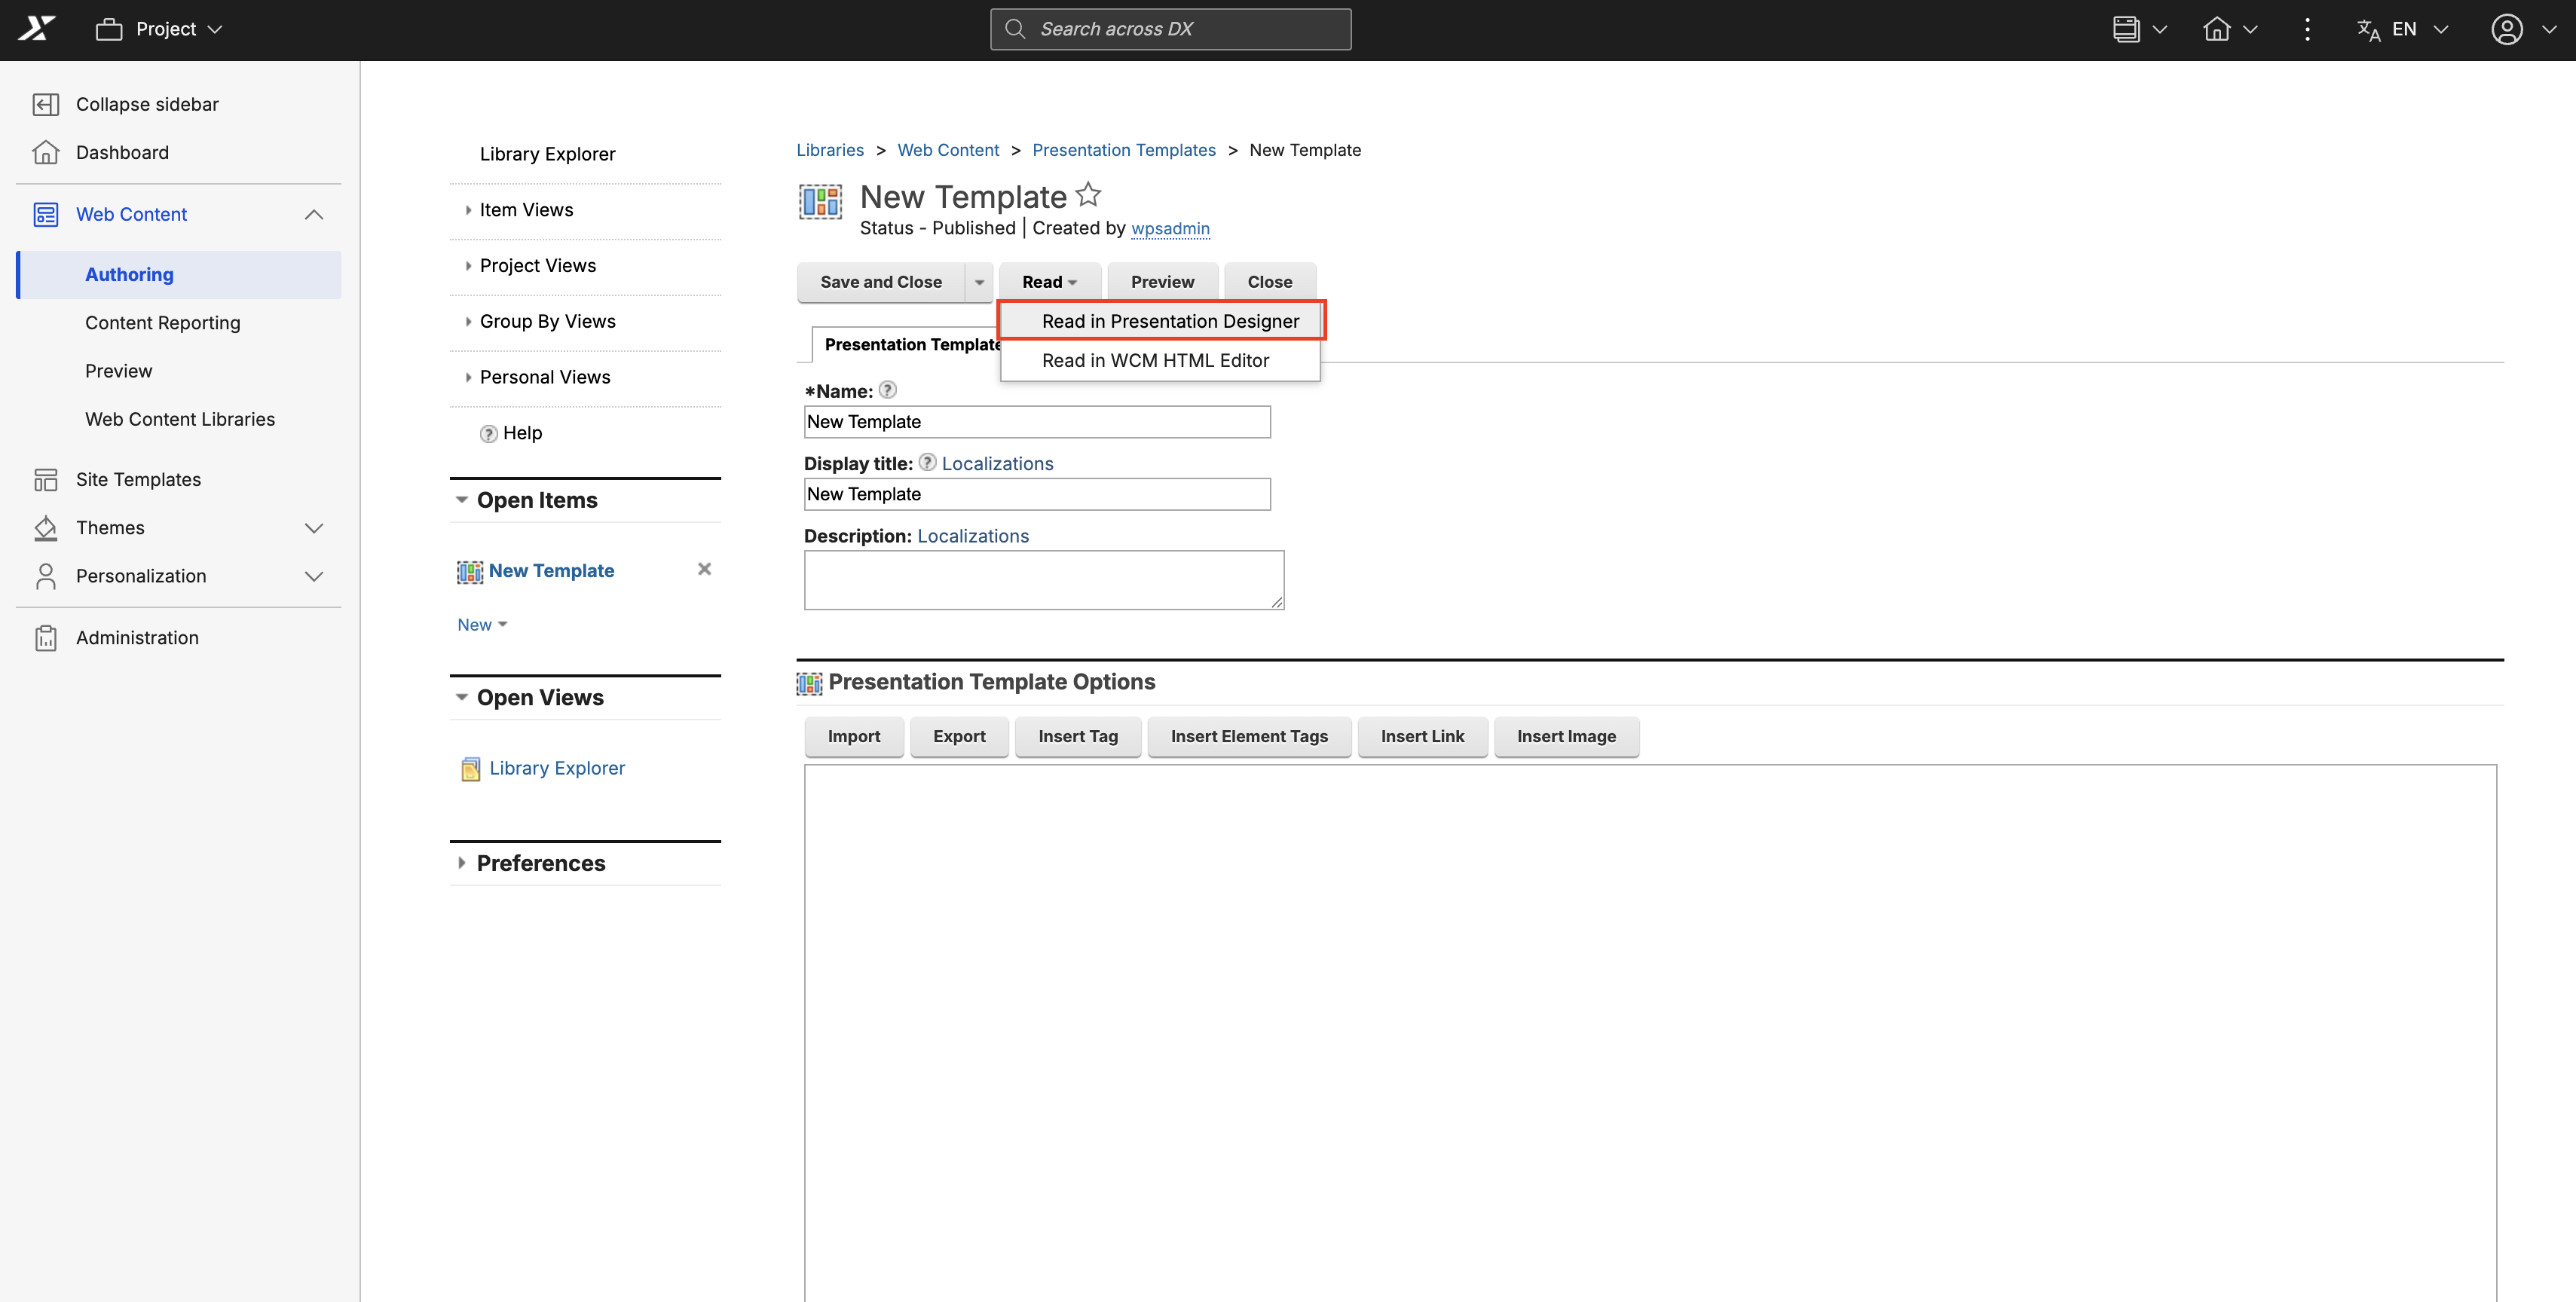Expand Group By Views tree item
This screenshot has width=2576, height=1302.
click(x=468, y=322)
